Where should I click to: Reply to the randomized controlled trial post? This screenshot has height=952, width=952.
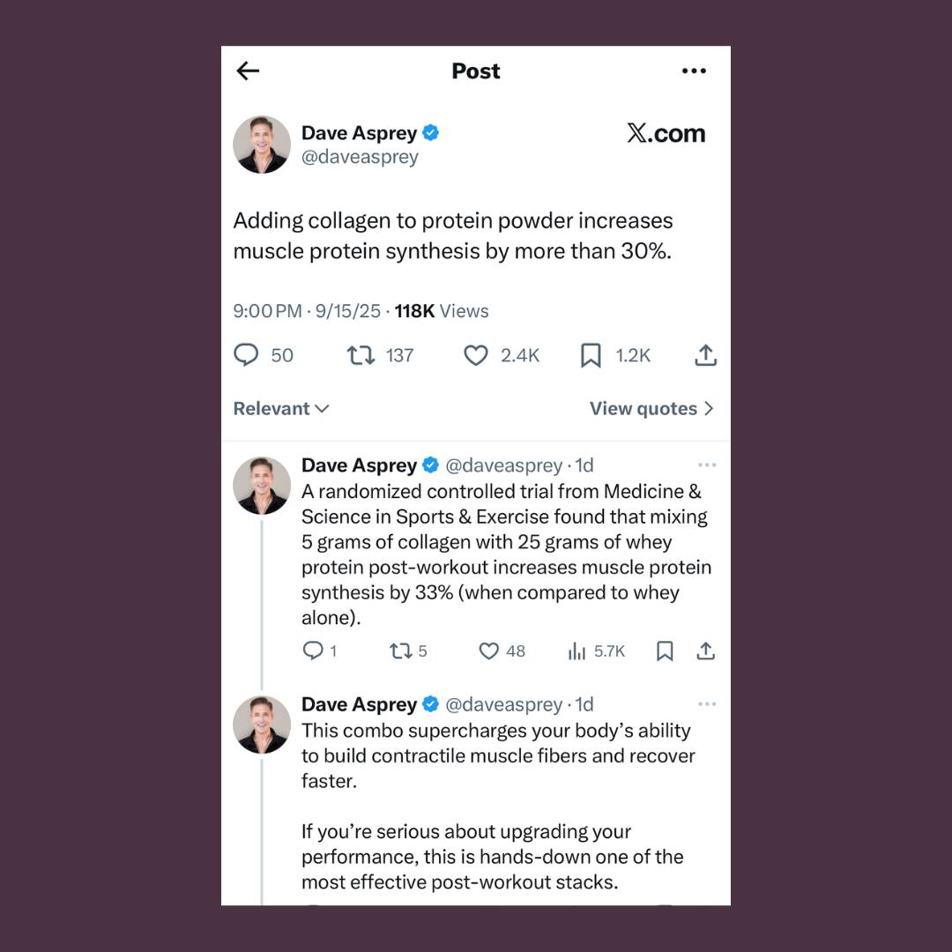tap(313, 651)
